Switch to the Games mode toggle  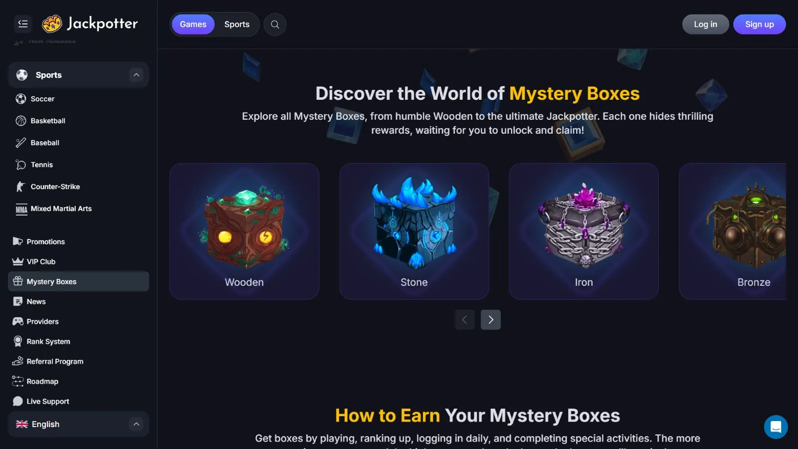point(193,24)
